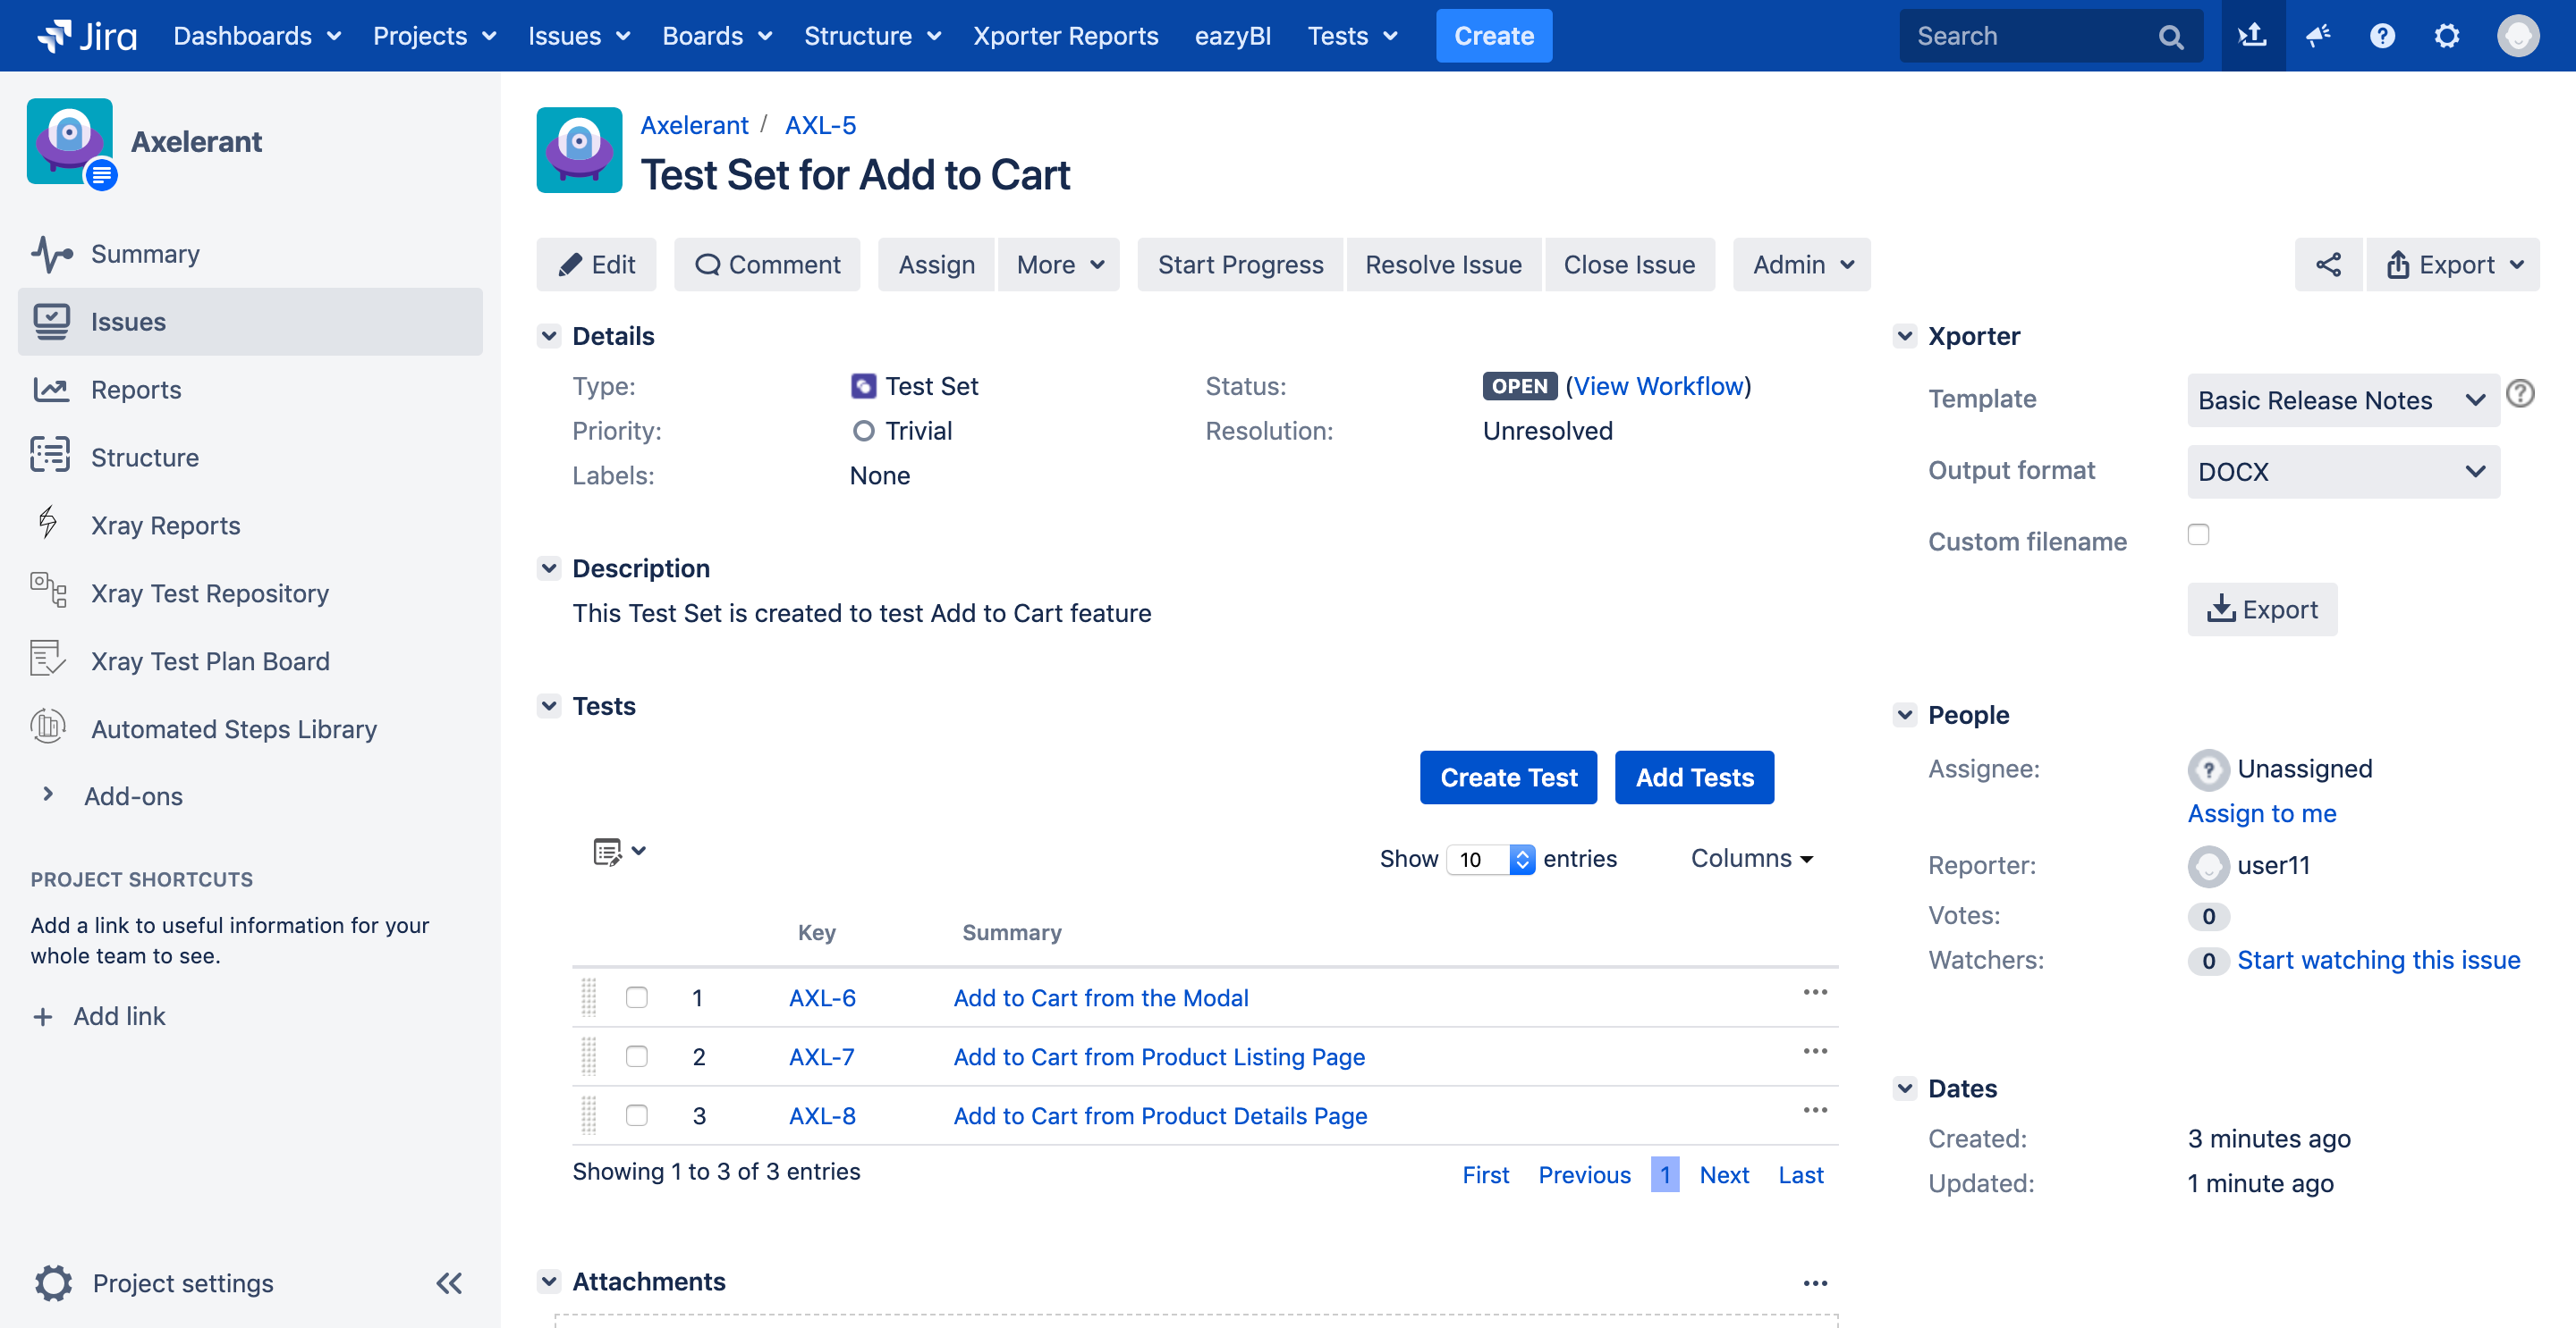2576x1328 pixels.
Task: Select the checkbox next to AXL-8
Action: 637,1115
